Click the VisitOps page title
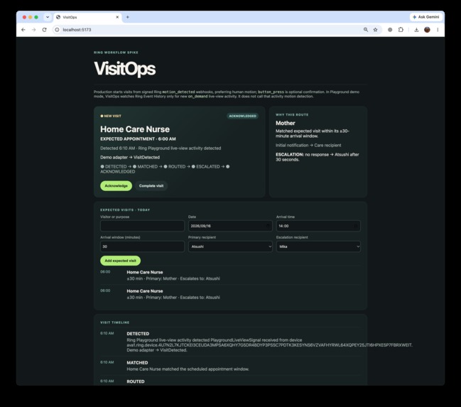This screenshot has width=461, height=407. (124, 69)
